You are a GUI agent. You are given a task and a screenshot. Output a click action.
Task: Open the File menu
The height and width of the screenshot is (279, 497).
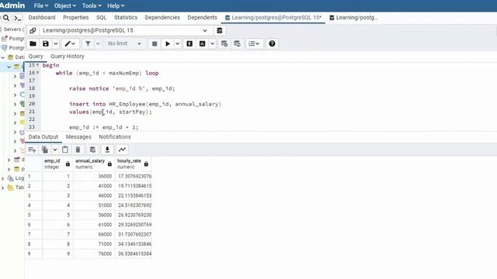[x=41, y=5]
